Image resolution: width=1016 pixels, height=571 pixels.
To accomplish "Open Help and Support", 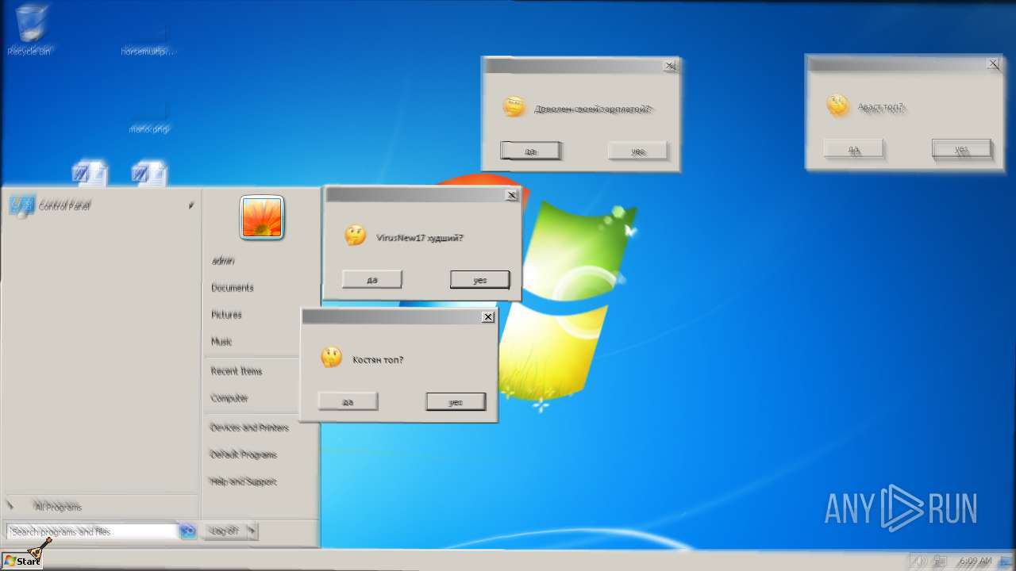I will point(244,481).
